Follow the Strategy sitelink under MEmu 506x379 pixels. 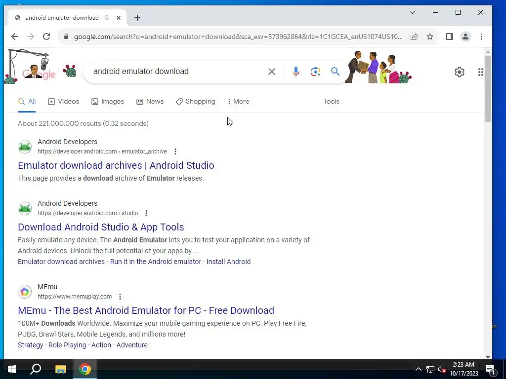click(x=30, y=345)
